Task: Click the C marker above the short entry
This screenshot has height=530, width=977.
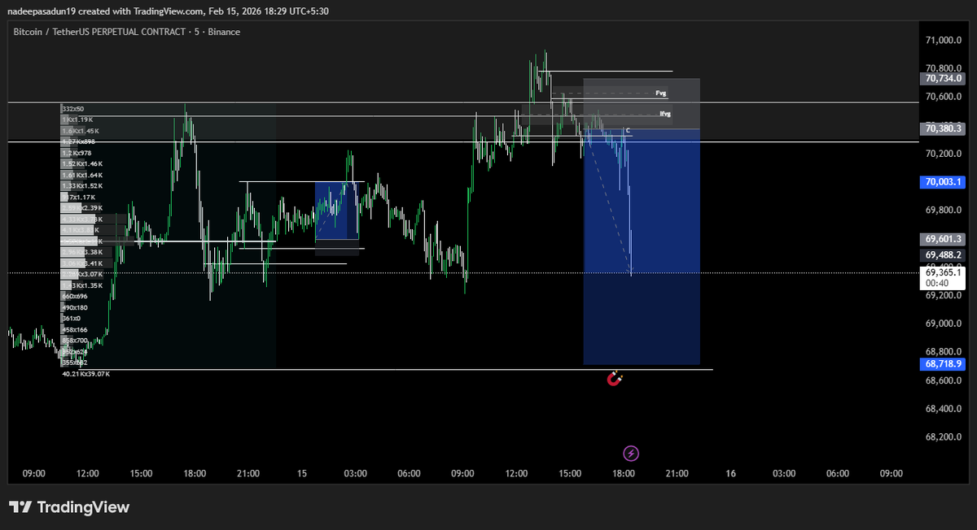Action: pyautogui.click(x=628, y=131)
